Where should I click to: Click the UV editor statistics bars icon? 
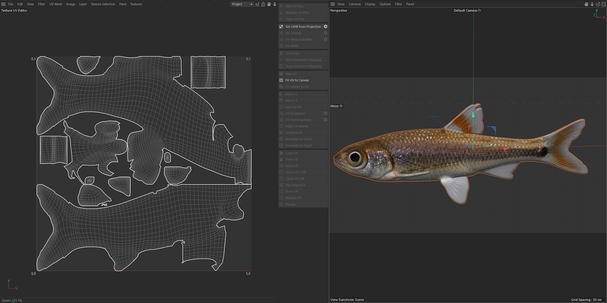[x=257, y=4]
